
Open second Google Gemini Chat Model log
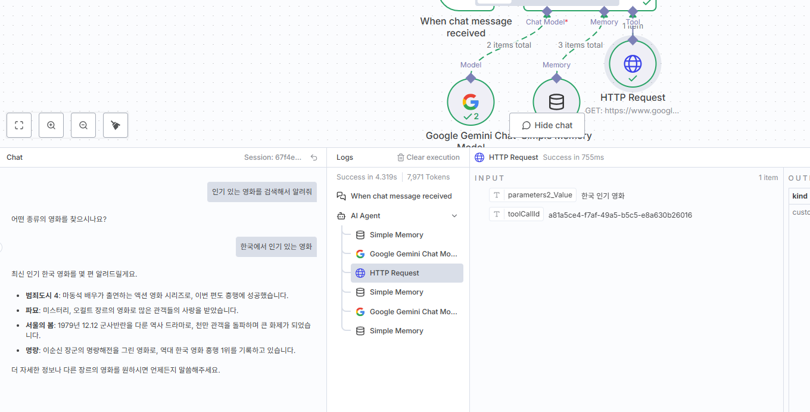[x=407, y=312]
